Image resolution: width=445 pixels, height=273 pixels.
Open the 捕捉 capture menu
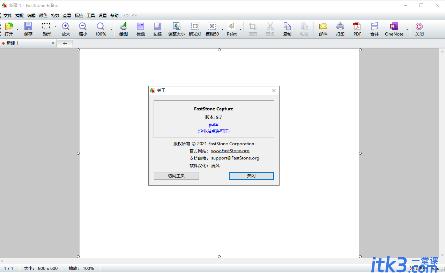(x=20, y=16)
